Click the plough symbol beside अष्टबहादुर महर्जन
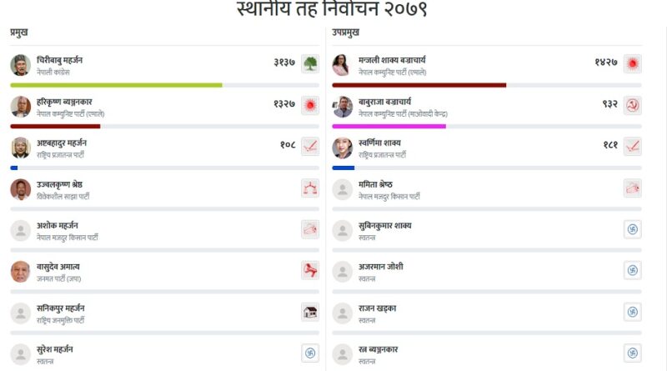 tap(309, 147)
